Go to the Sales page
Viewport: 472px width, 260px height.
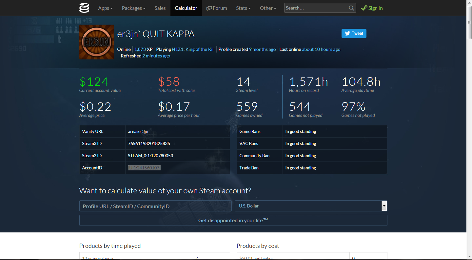[160, 8]
